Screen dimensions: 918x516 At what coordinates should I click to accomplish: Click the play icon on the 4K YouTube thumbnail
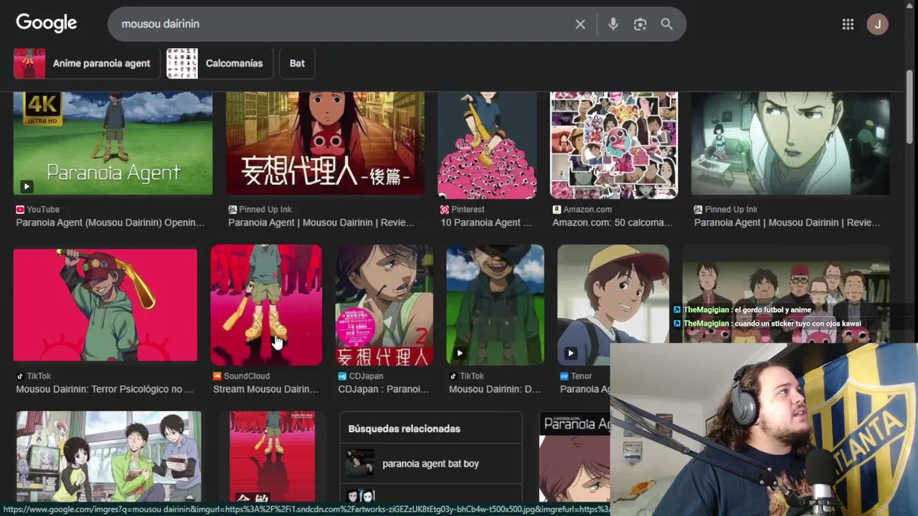tap(27, 187)
